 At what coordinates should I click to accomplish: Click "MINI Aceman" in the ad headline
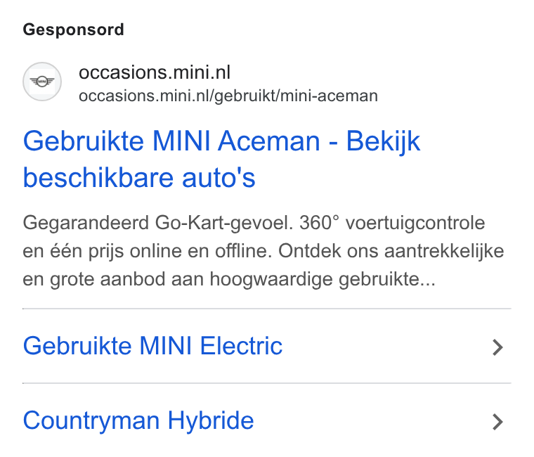(236, 141)
